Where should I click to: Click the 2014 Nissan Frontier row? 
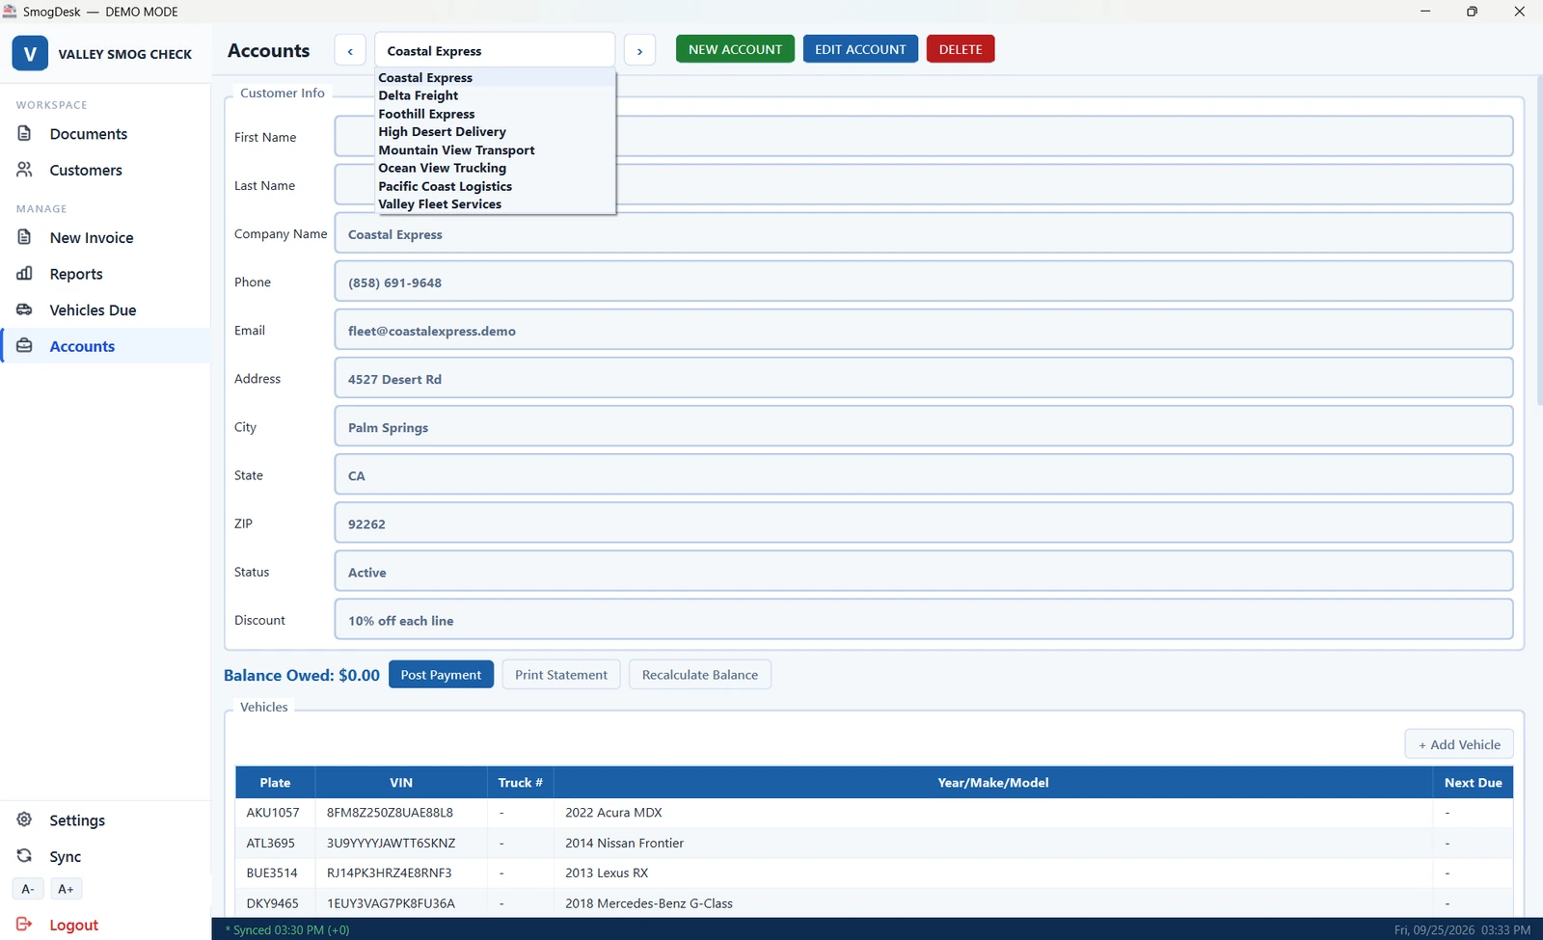(x=874, y=843)
